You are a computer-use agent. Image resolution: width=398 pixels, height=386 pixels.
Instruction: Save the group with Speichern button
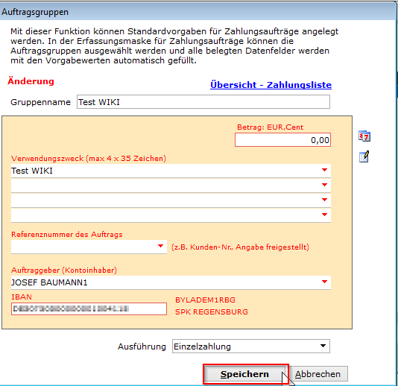tap(246, 374)
